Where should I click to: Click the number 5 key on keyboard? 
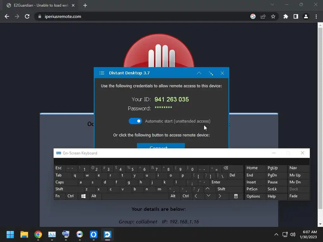131,168
